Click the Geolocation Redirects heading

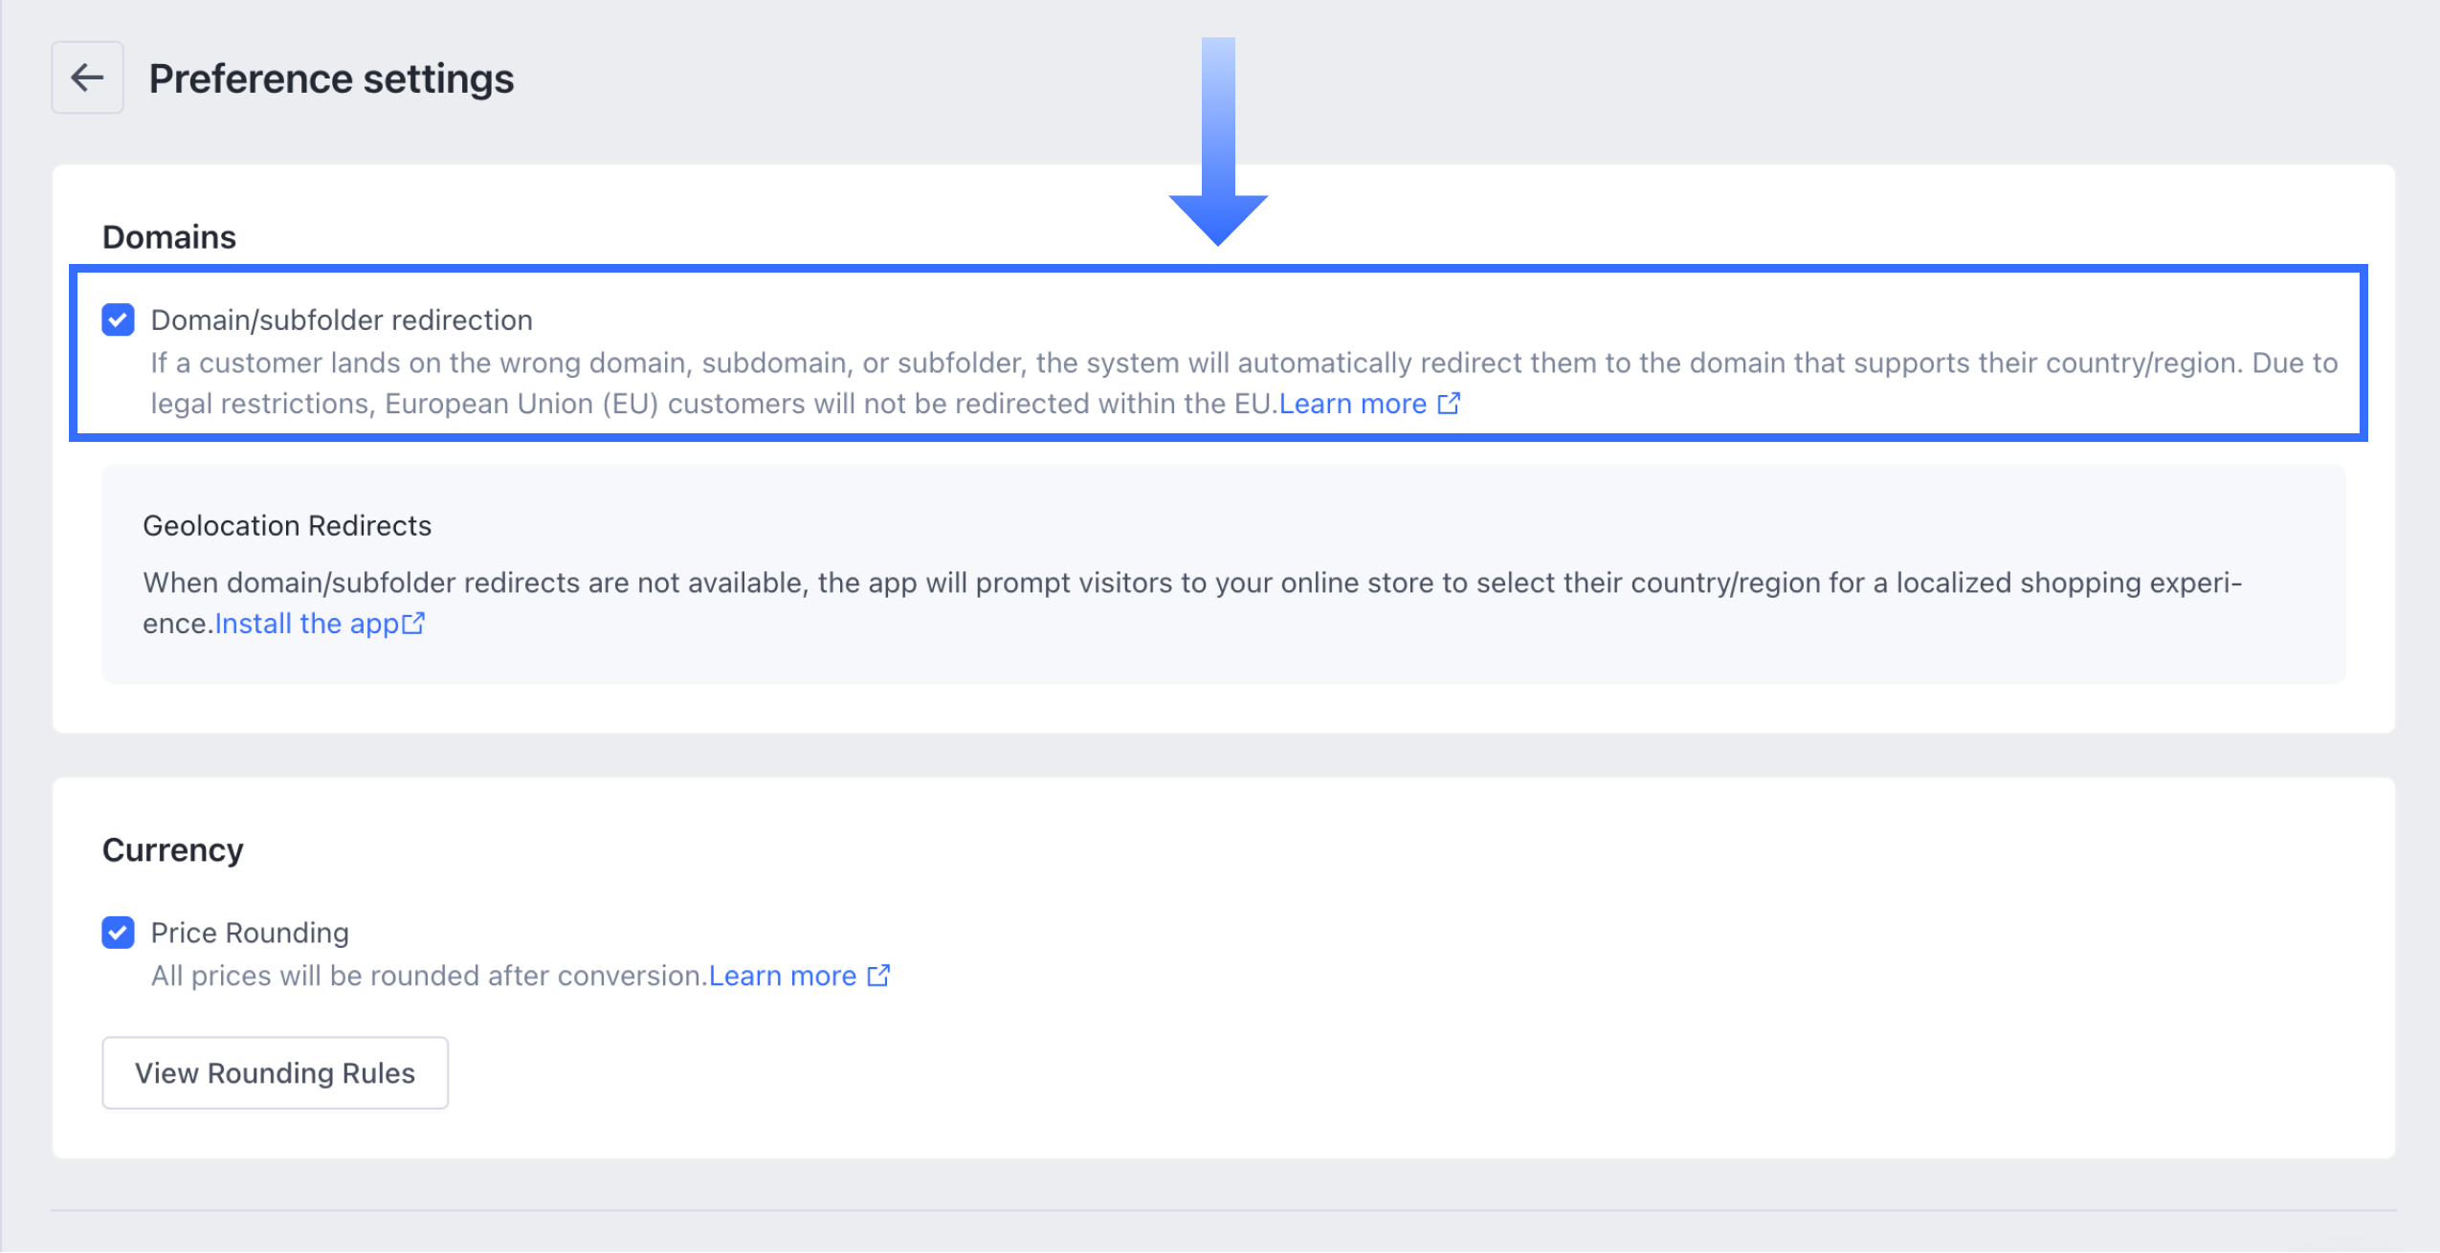(x=287, y=525)
